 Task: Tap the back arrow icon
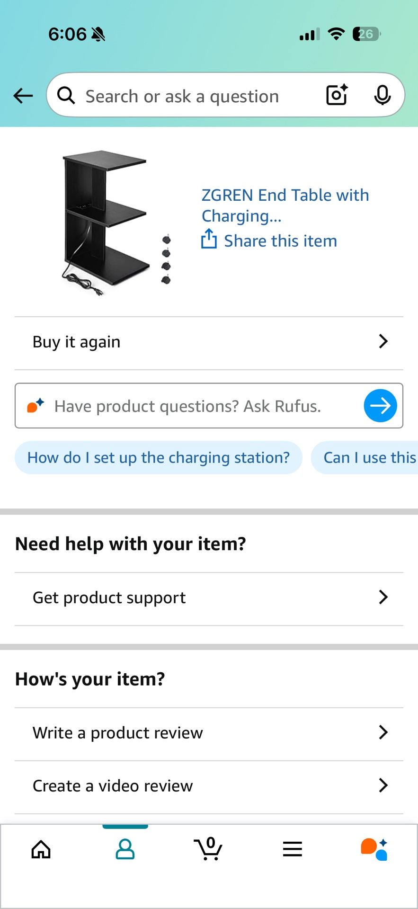click(23, 96)
